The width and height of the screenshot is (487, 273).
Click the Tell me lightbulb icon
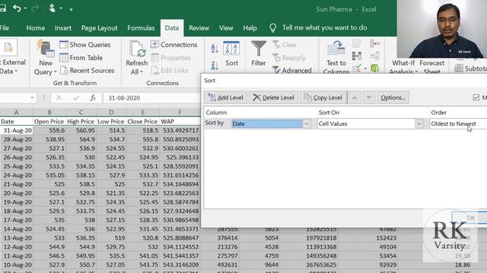(272, 28)
